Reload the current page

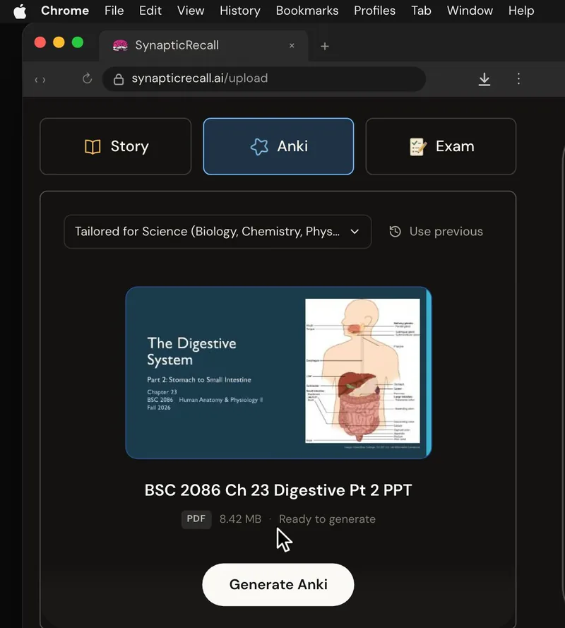87,78
